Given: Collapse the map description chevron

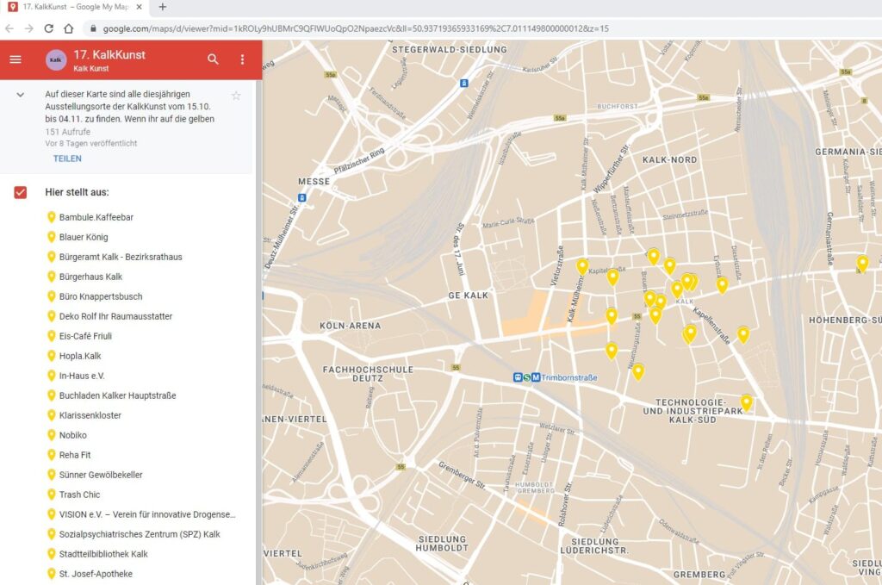Looking at the screenshot, I should [21, 95].
